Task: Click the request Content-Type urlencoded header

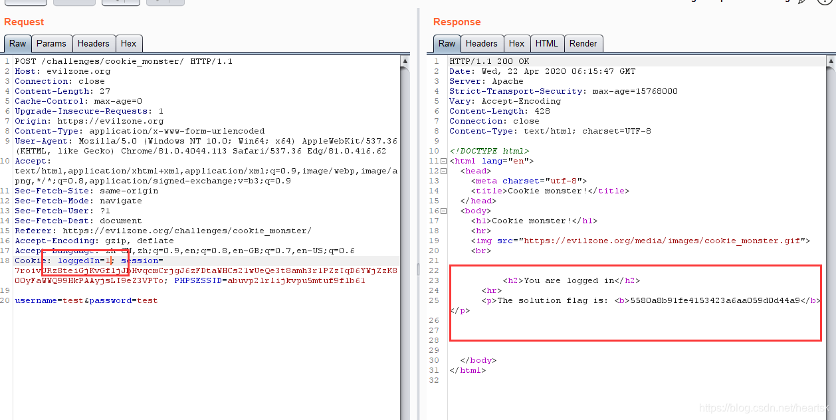Action: pyautogui.click(x=140, y=131)
